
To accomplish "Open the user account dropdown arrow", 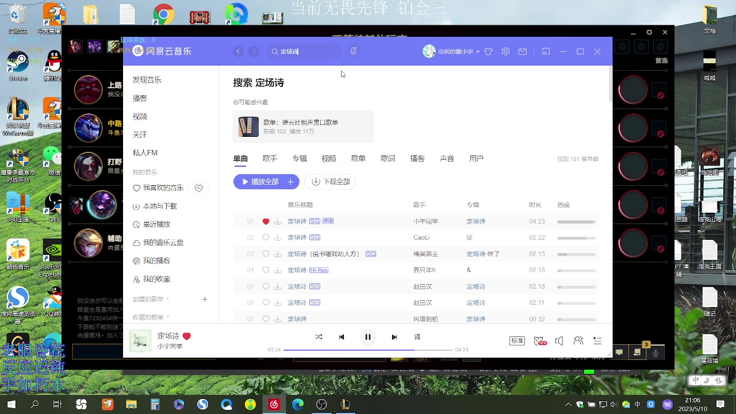I will point(478,52).
